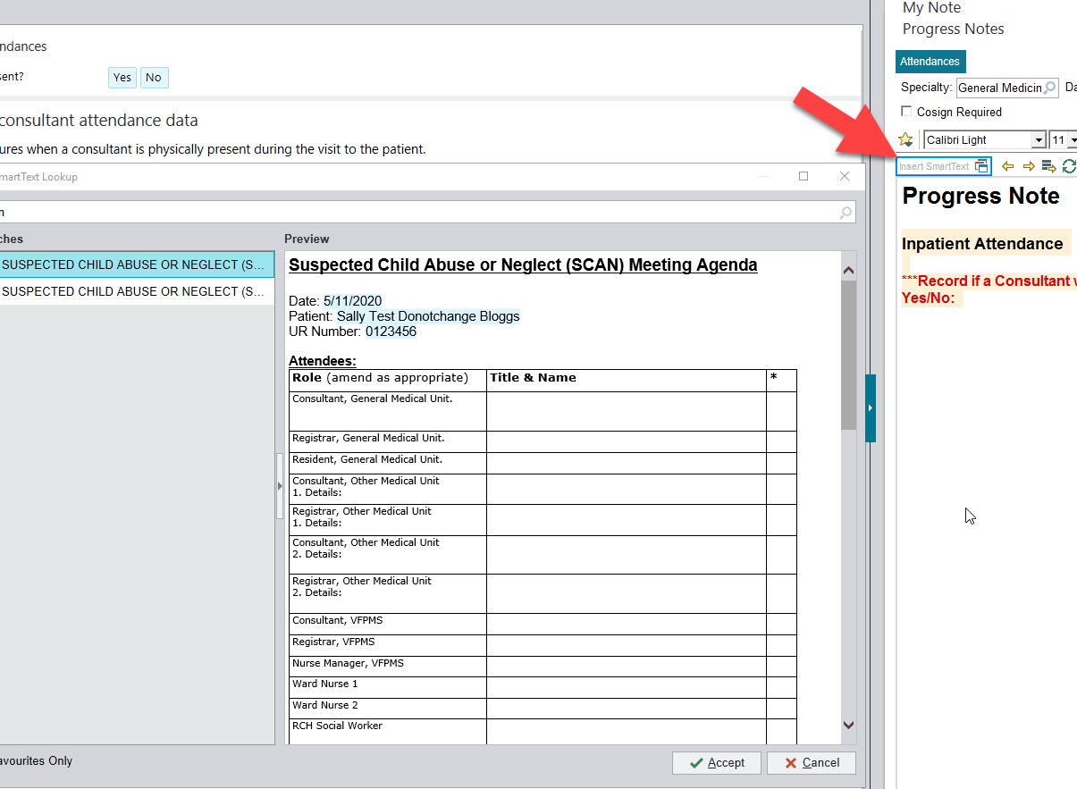This screenshot has height=789, width=1077.
Task: Enable the Cosign Required checkbox
Action: [906, 112]
